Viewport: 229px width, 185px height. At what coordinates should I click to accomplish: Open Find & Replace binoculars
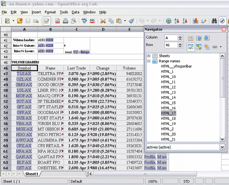point(214,21)
